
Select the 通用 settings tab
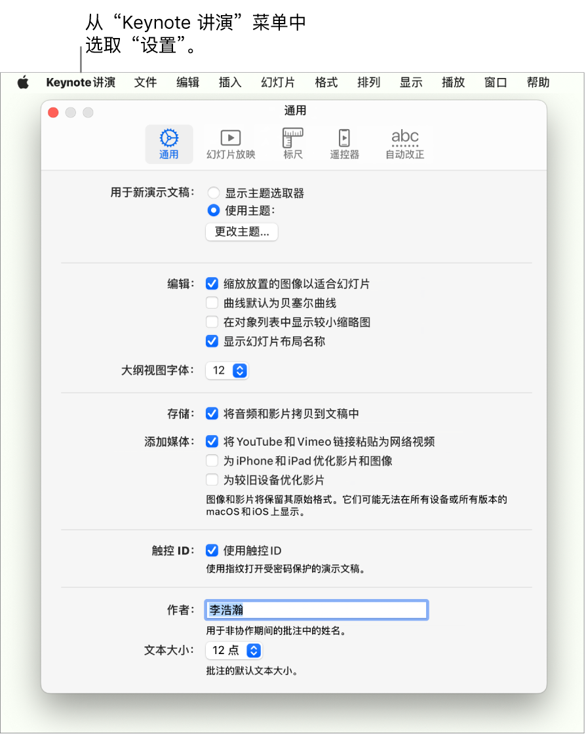pos(168,144)
